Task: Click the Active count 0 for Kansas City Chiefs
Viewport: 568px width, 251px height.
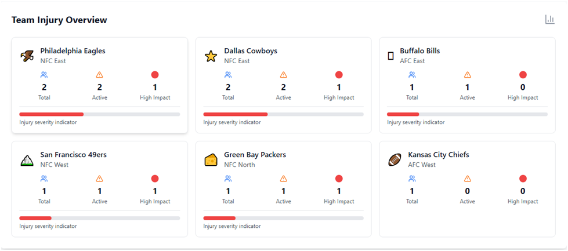Action: 467,191
